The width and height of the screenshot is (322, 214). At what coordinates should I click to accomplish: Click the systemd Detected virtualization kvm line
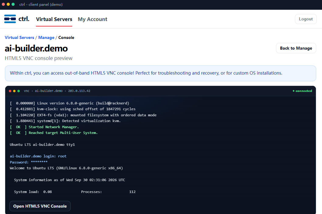65,121
